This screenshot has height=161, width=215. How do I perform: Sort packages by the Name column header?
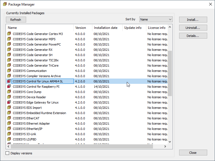[x=12, y=28]
